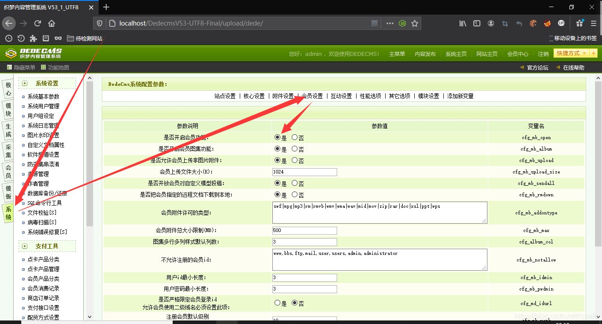Open 病毒扫描[S] in left menu

pyautogui.click(x=42, y=222)
